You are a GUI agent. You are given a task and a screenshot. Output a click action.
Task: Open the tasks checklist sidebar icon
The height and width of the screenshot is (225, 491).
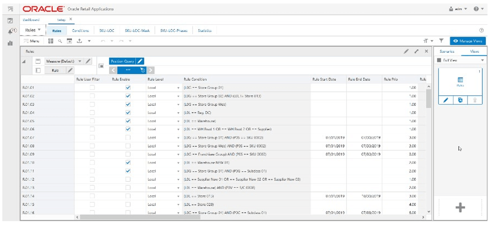(11, 20)
